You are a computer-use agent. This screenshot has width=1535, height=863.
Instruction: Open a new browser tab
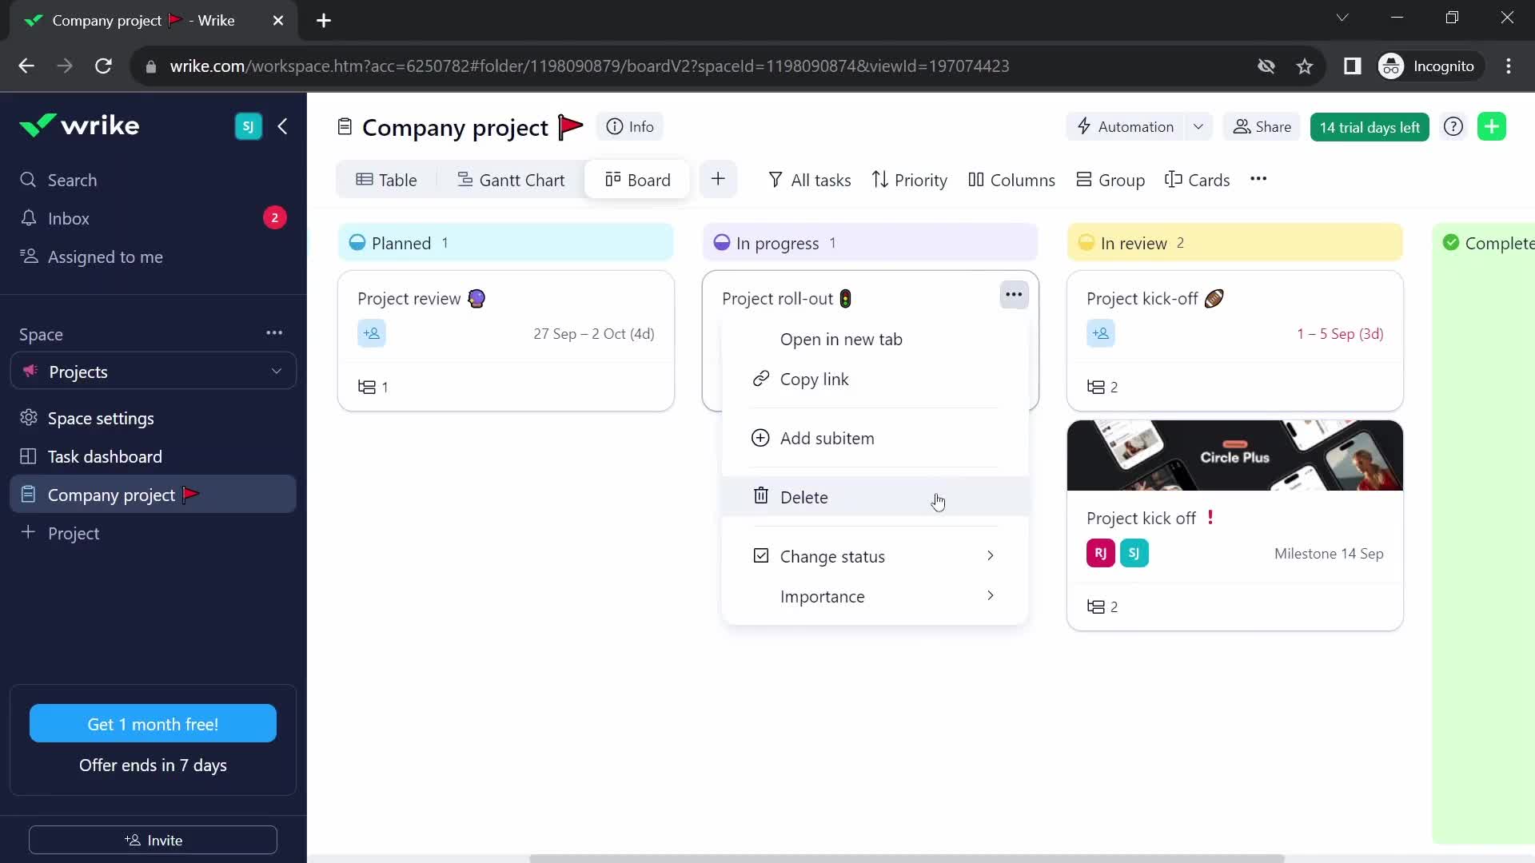coord(324,21)
